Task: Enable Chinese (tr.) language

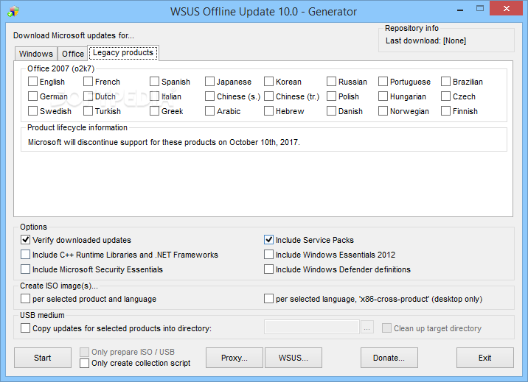Action: pyautogui.click(x=268, y=96)
